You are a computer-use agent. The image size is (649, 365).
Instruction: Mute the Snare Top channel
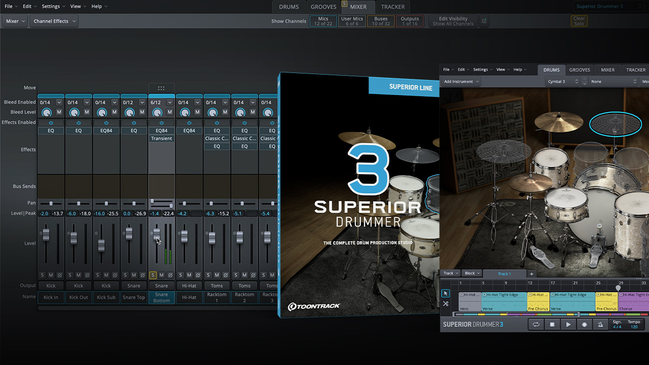[134, 275]
